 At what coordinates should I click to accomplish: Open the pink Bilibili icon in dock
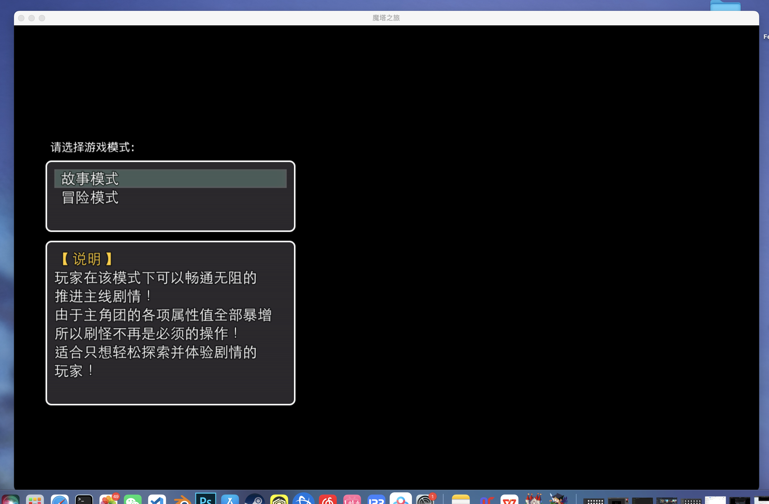(352, 500)
